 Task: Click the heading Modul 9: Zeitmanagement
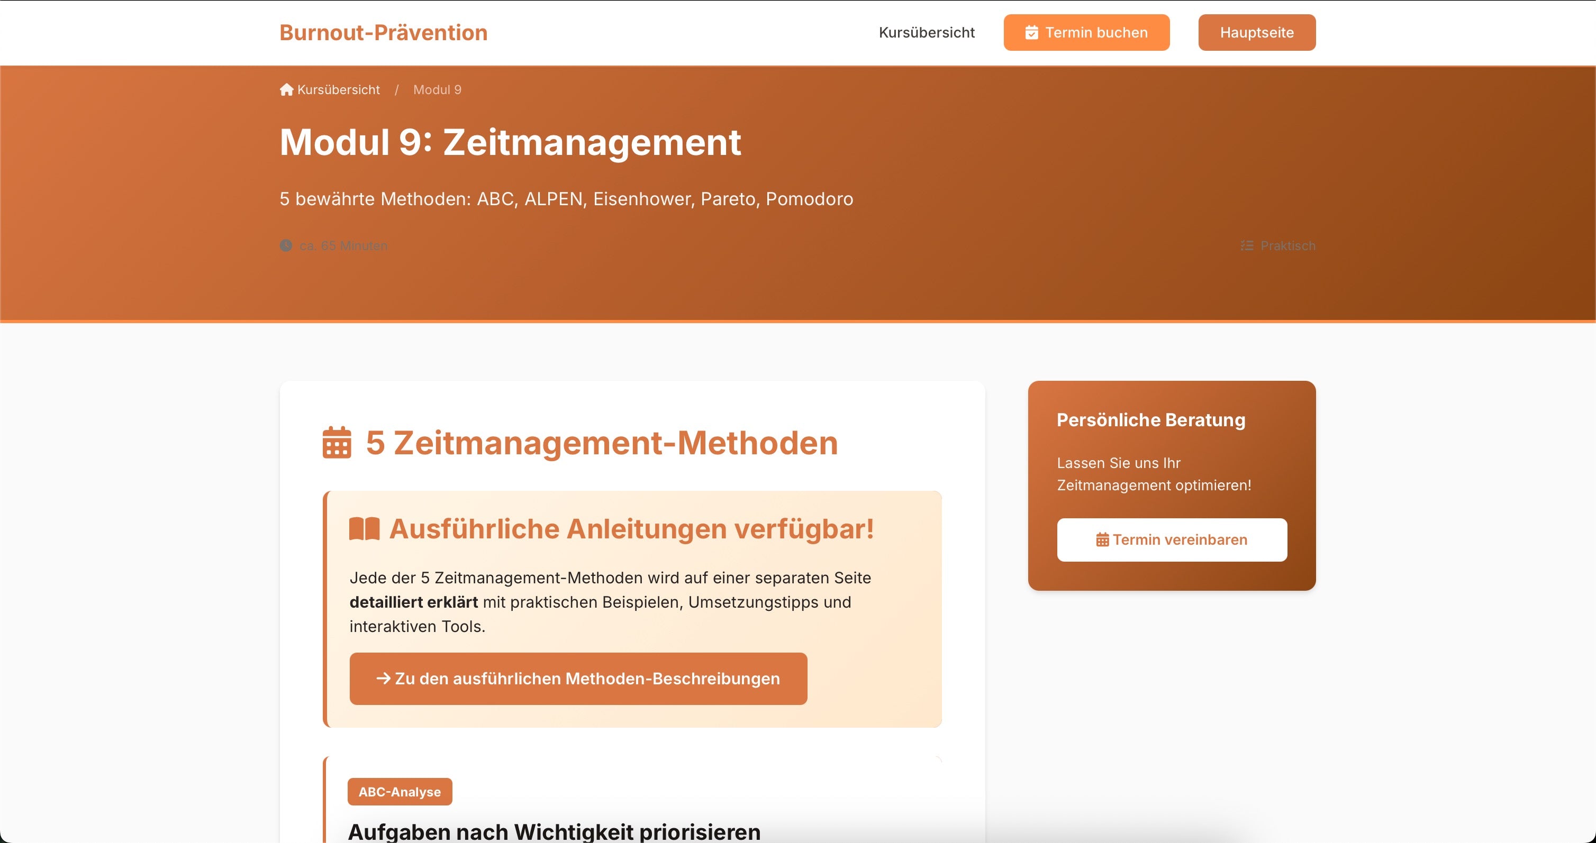pos(511,143)
